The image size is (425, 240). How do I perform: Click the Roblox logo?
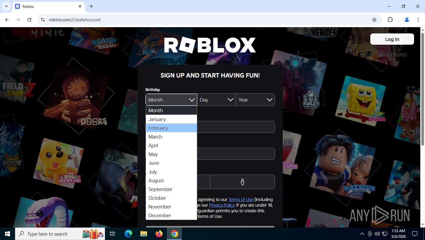(210, 45)
